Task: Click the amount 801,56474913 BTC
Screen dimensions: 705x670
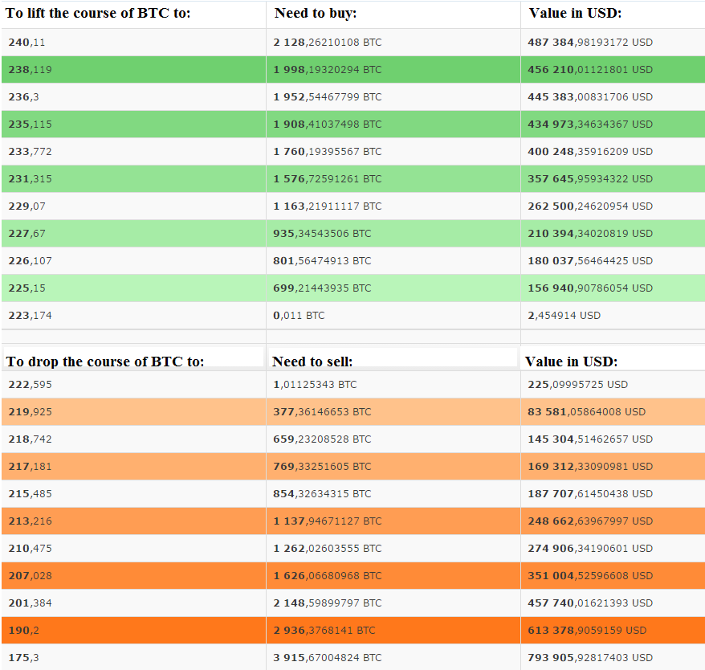Action: click(x=322, y=261)
